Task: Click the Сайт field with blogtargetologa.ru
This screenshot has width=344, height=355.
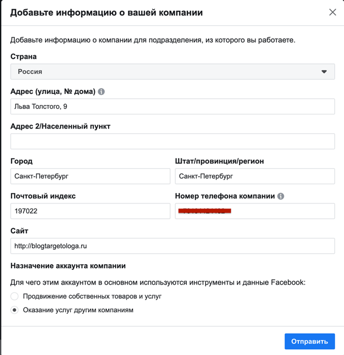Action: (x=173, y=246)
